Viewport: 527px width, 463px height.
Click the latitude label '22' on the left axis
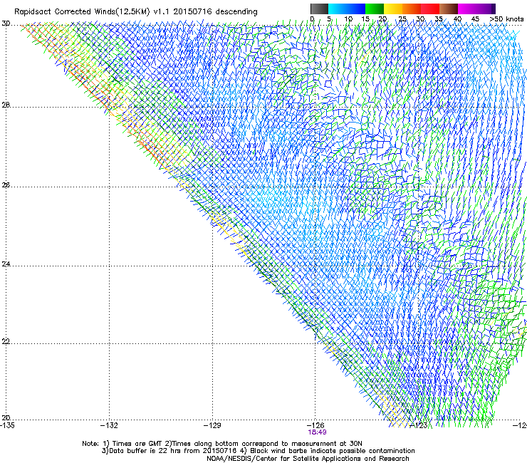[x=6, y=341]
